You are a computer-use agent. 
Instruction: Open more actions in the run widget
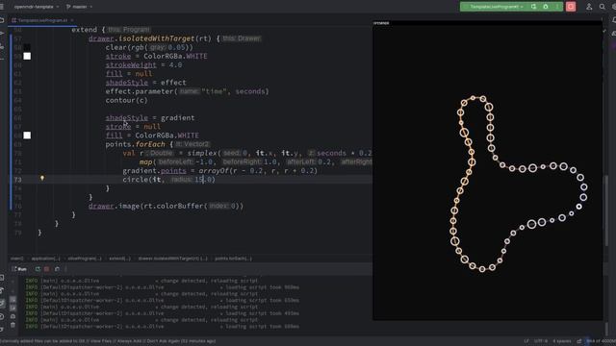pyautogui.click(x=557, y=7)
